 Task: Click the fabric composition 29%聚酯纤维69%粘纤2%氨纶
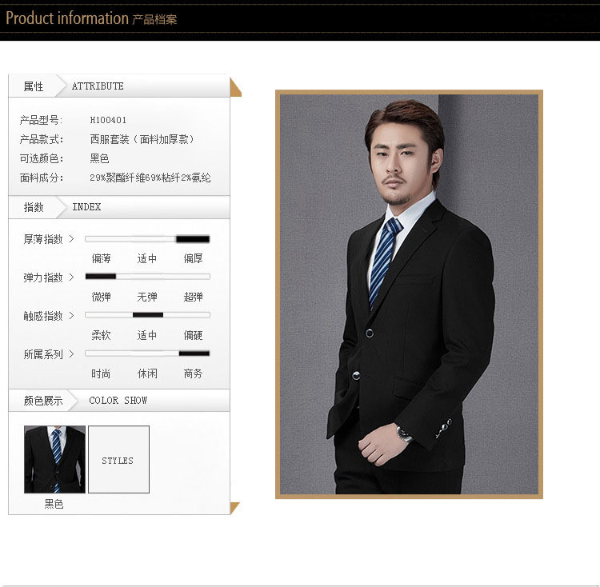click(x=150, y=178)
